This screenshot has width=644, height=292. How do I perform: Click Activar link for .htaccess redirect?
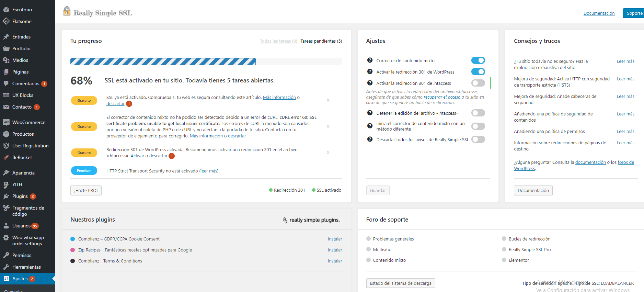tap(137, 156)
